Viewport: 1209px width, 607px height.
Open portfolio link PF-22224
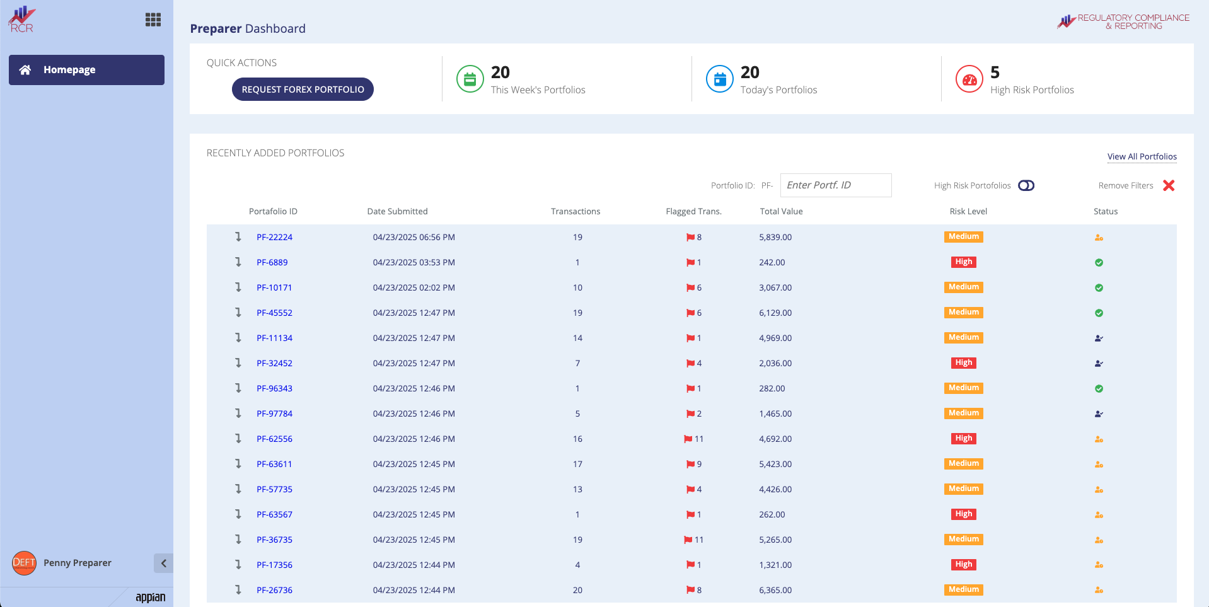(x=274, y=238)
